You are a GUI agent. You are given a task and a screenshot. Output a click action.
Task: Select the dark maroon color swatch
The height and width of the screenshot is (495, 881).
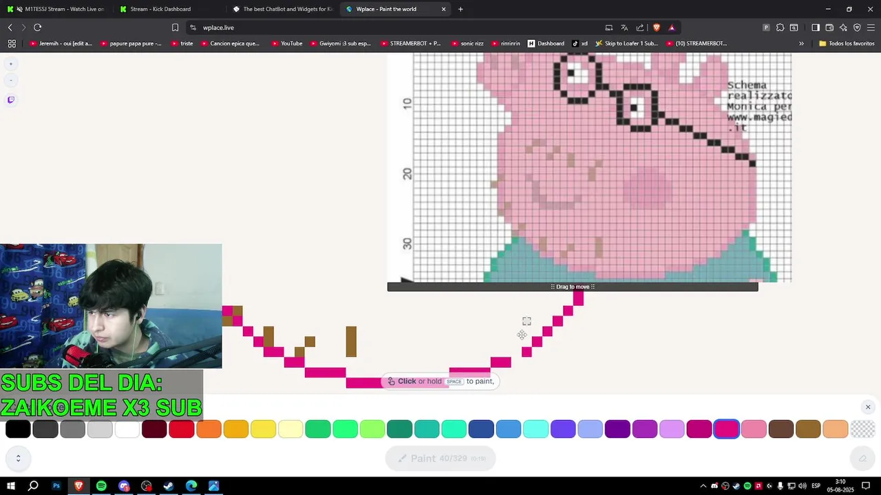click(154, 429)
